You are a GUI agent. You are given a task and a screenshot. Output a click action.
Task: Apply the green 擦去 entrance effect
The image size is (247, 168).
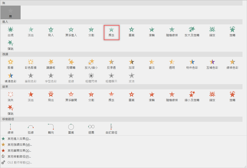tap(111, 32)
